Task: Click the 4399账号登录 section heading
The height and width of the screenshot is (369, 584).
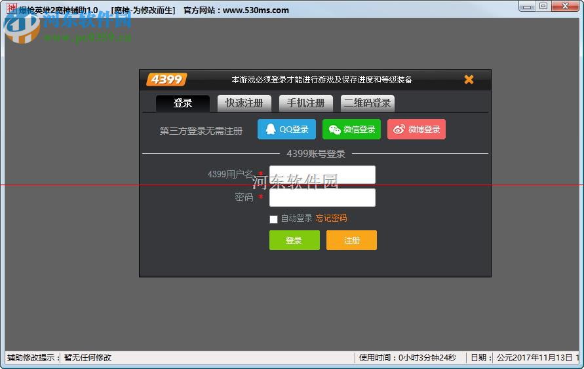Action: tap(316, 154)
